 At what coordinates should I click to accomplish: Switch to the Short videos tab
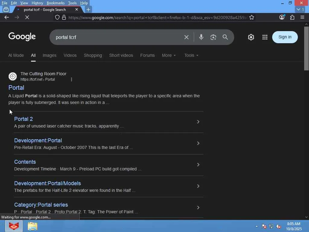pyautogui.click(x=121, y=55)
